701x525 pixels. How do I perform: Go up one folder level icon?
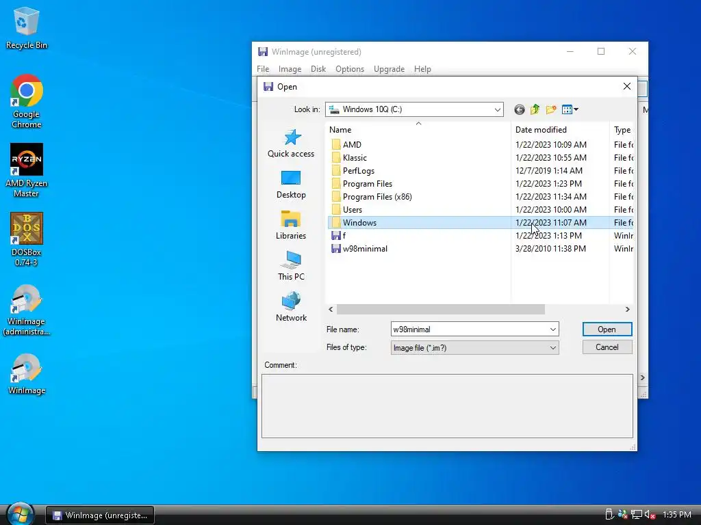(x=535, y=109)
